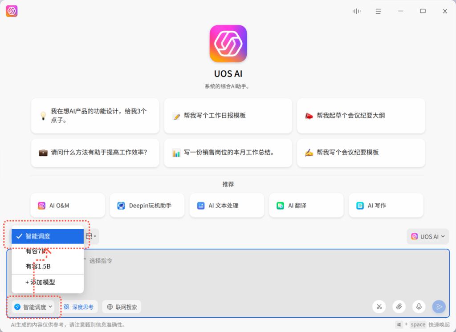Click the voice waveform icon in title bar
Image resolution: width=456 pixels, height=332 pixels.
356,11
